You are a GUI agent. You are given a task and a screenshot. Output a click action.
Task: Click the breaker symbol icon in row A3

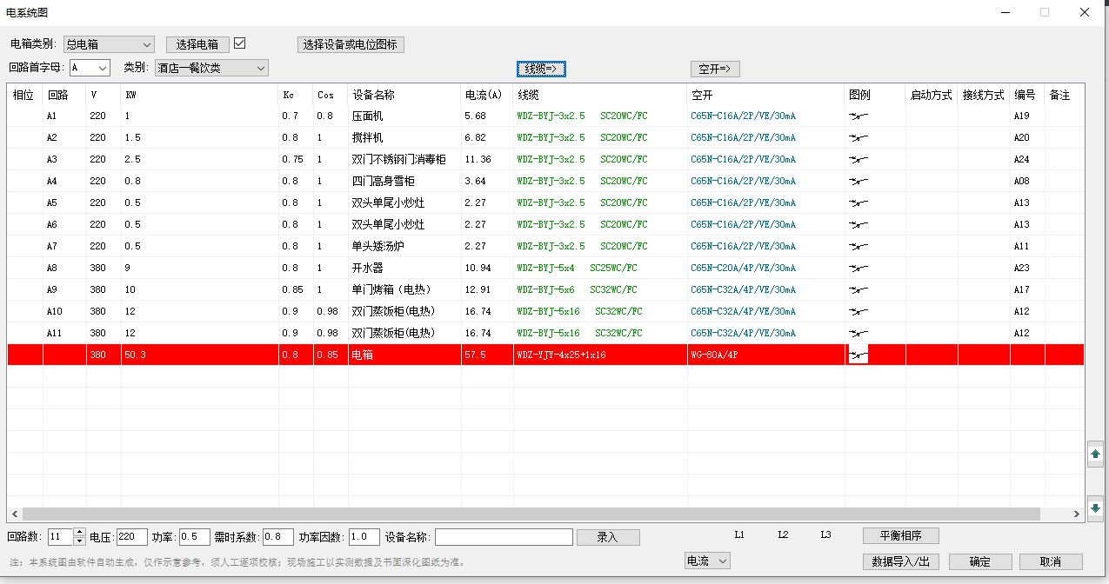[x=858, y=159]
